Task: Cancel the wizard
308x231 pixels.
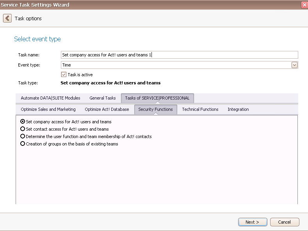Action: 285,222
